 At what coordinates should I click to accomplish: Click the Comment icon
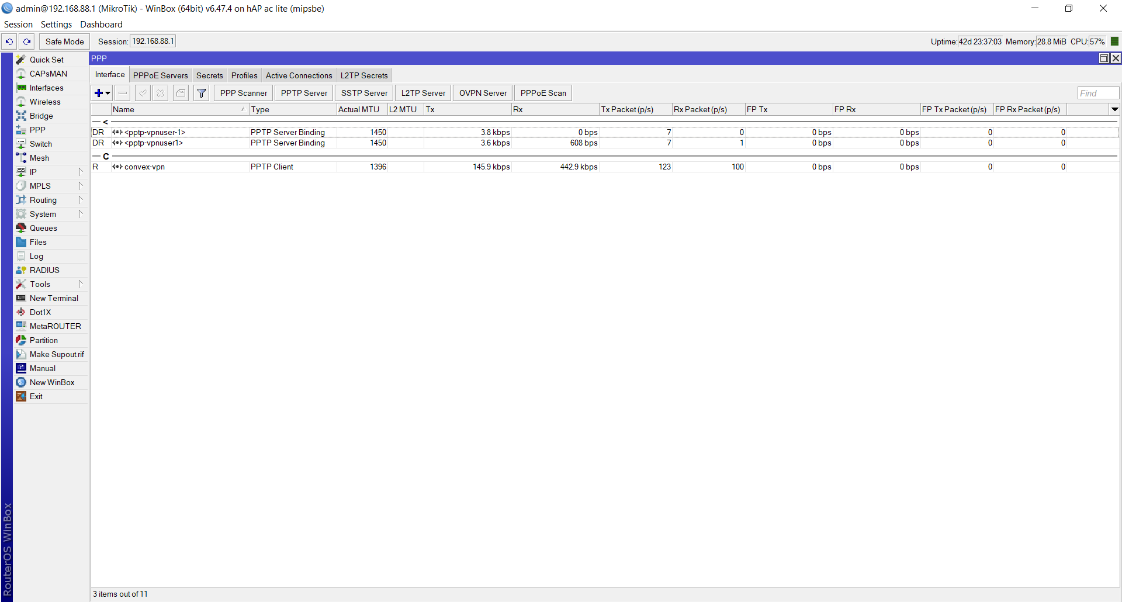click(181, 93)
